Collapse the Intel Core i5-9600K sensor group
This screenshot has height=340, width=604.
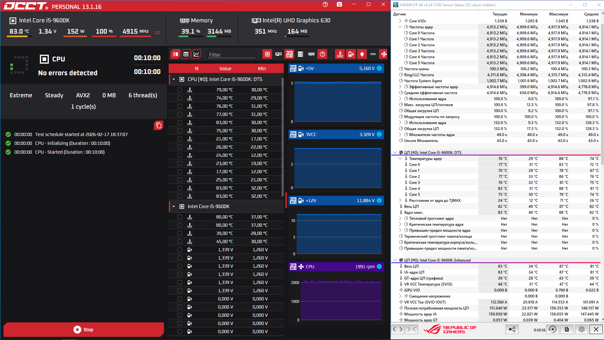point(174,207)
